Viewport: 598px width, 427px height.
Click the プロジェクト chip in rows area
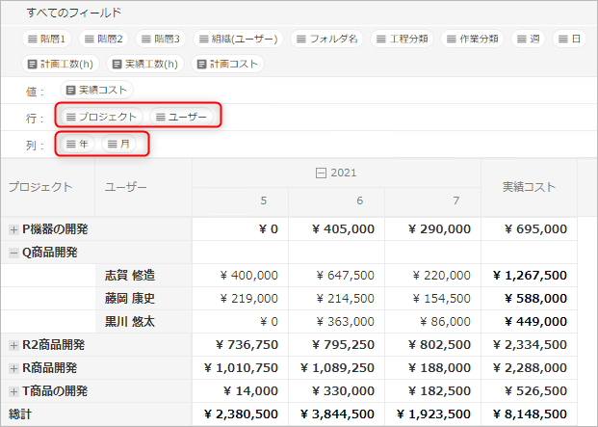101,117
